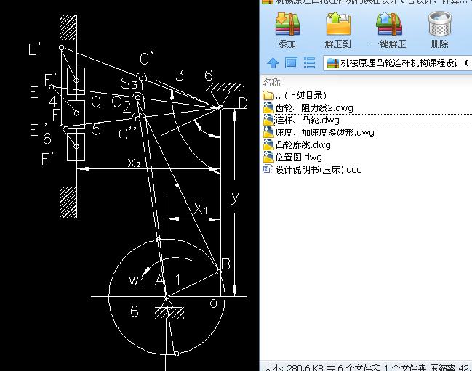Go up one level with the blue arrow
Viewport: 472px width, 371px height.
(273, 63)
